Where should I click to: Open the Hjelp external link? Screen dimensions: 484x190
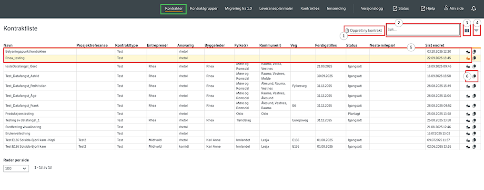click(x=427, y=9)
